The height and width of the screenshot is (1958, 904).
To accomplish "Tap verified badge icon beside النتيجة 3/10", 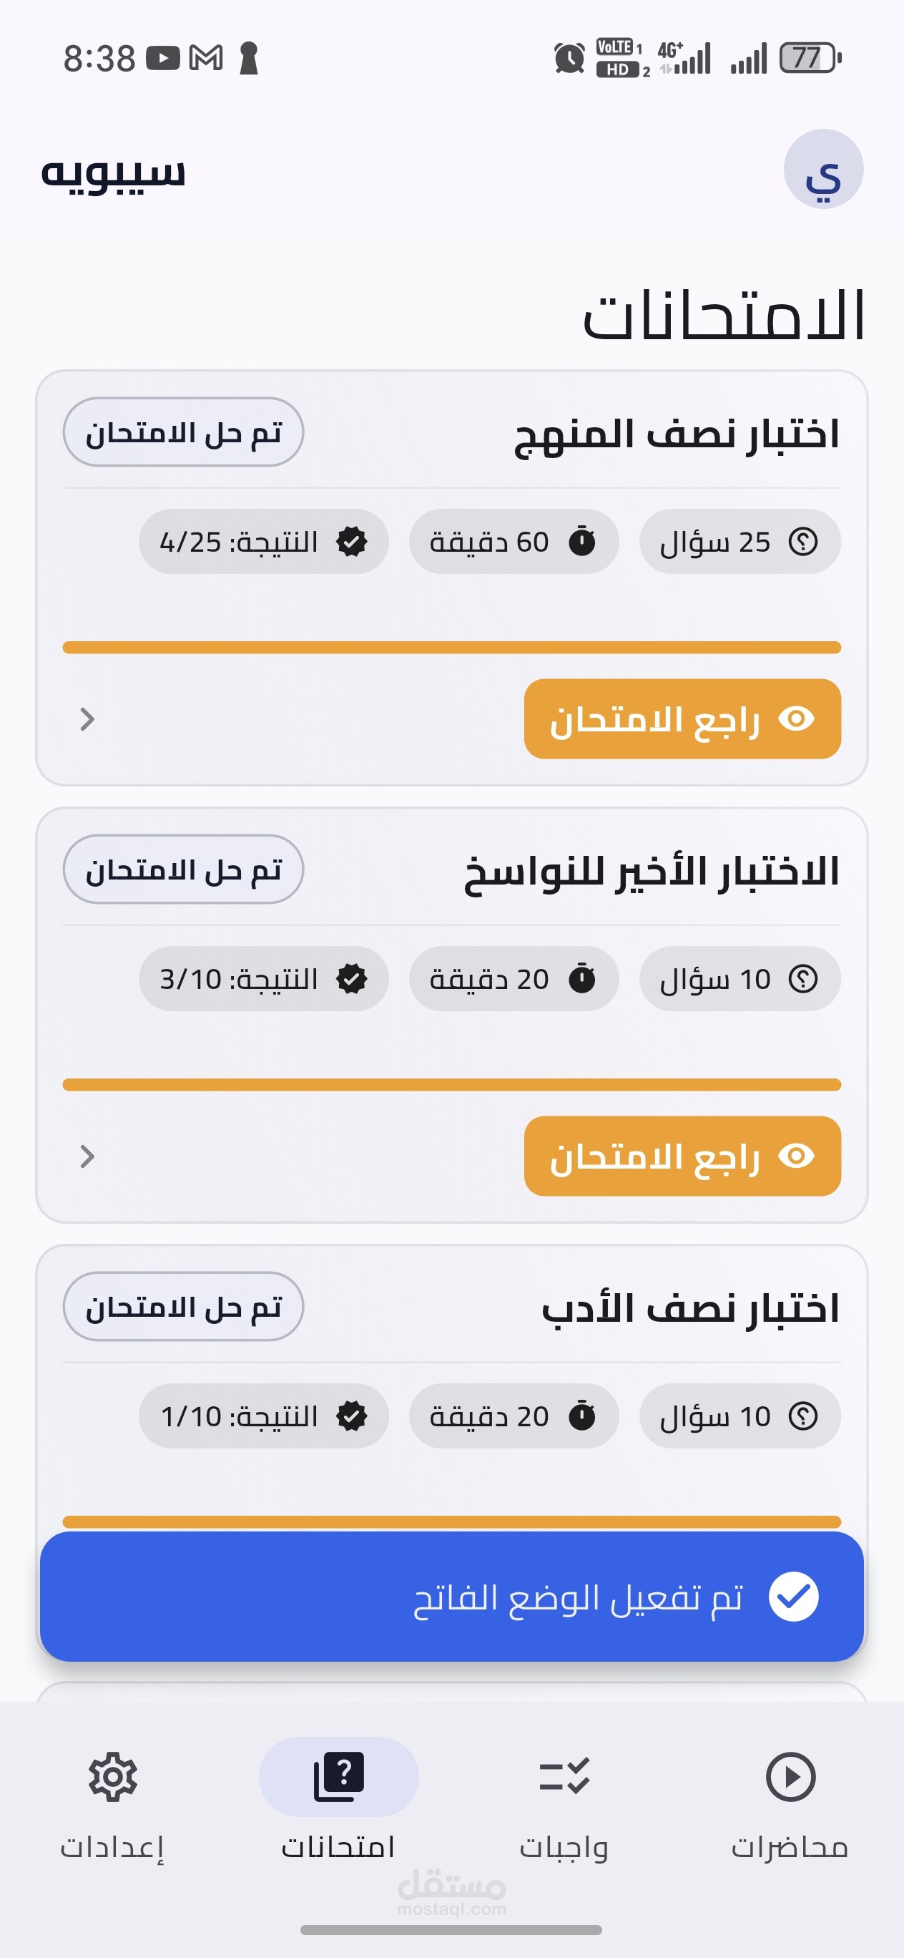I will [x=352, y=978].
